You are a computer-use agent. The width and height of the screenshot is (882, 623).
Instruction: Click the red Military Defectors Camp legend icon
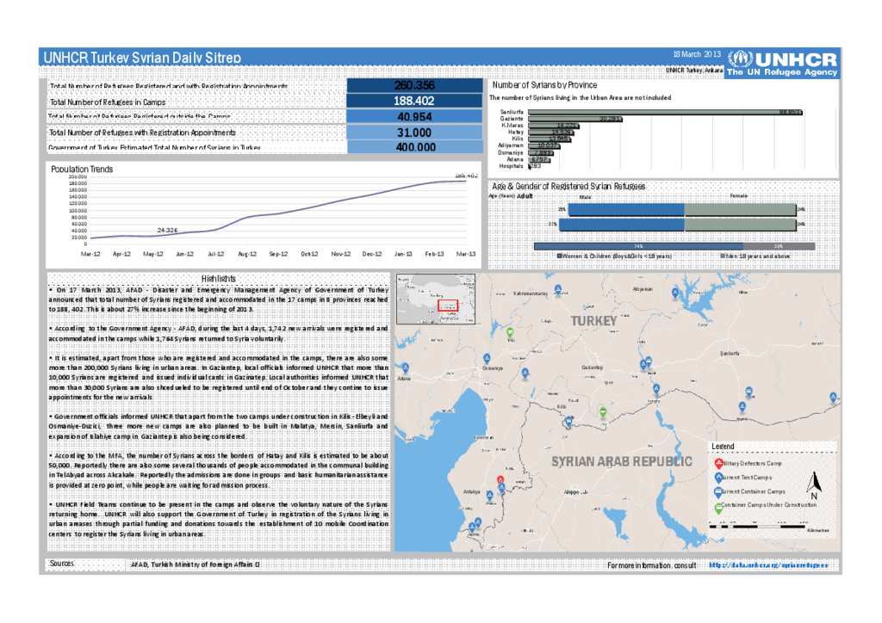(718, 464)
